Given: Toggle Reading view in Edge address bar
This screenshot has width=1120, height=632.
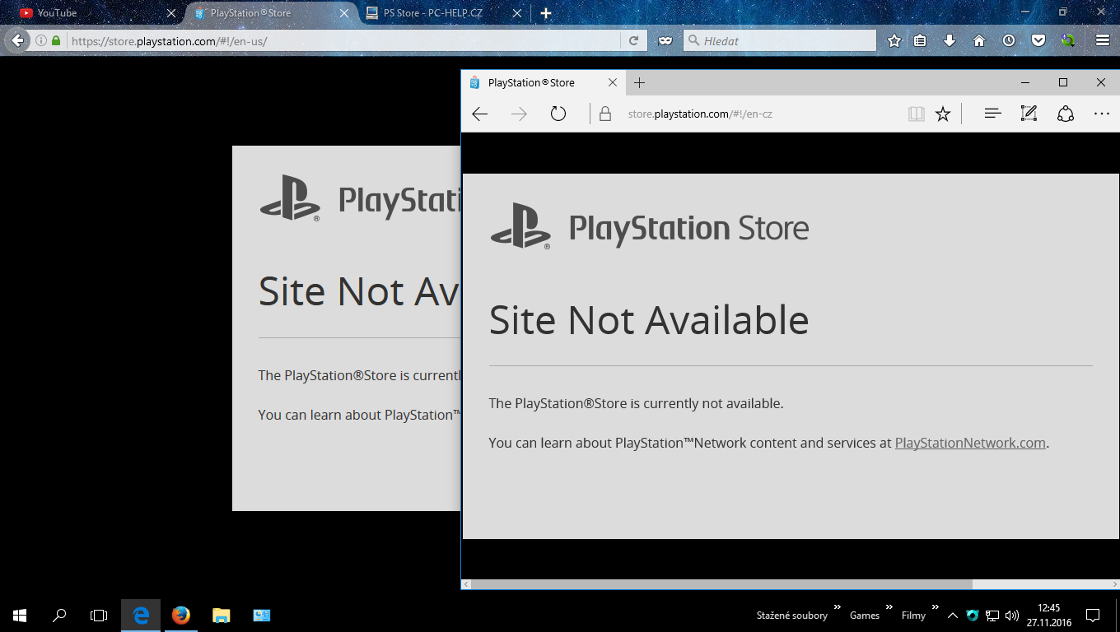Looking at the screenshot, I should (916, 114).
